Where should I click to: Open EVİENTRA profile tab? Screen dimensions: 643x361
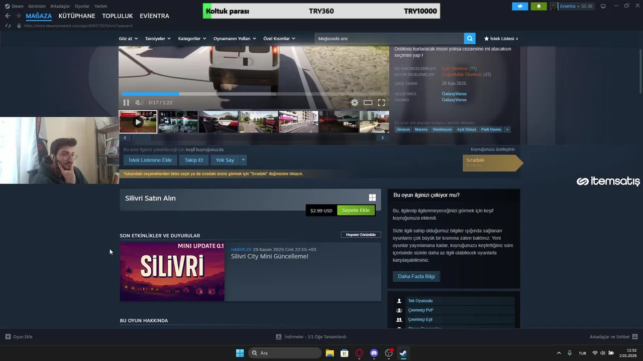pos(154,16)
